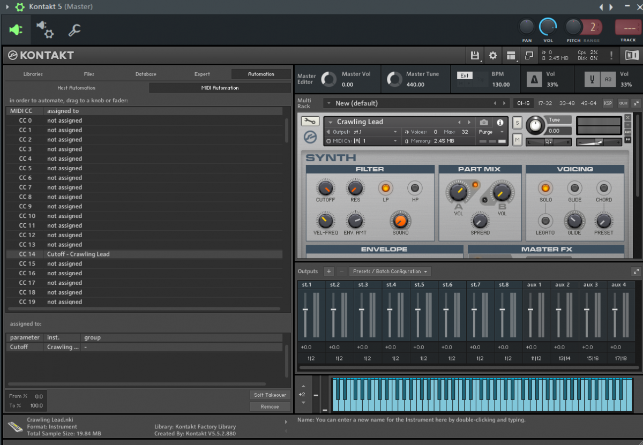Open Kontakt options gear icon
Screen dimensions: 643x445
click(x=493, y=55)
